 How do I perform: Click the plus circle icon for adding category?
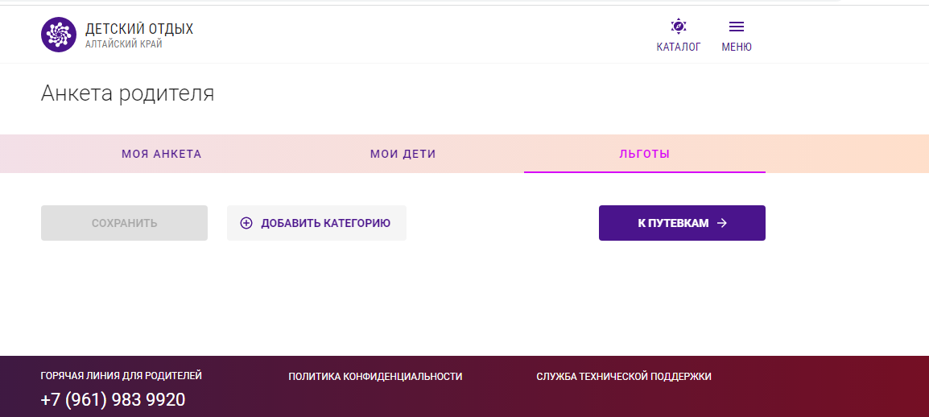coord(246,223)
